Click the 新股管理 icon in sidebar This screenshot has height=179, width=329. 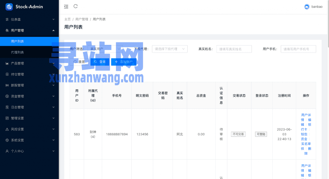point(7,85)
